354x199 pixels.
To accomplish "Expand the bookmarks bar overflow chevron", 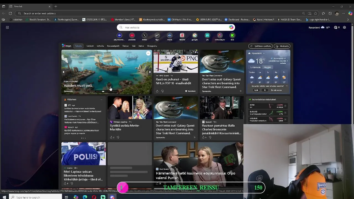I will point(348,20).
